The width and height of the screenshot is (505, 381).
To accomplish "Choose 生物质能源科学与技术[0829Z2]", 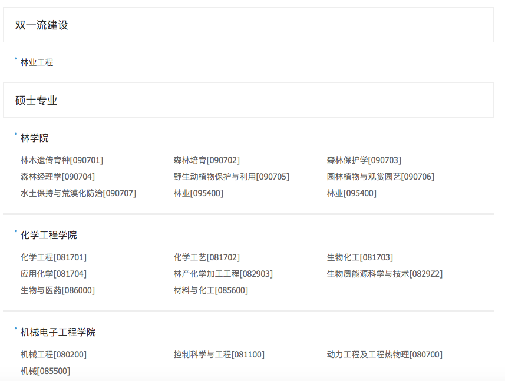I will click(x=385, y=274).
